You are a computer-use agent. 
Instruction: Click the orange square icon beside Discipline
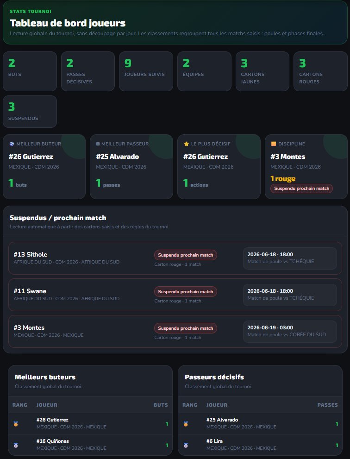[x=274, y=144]
